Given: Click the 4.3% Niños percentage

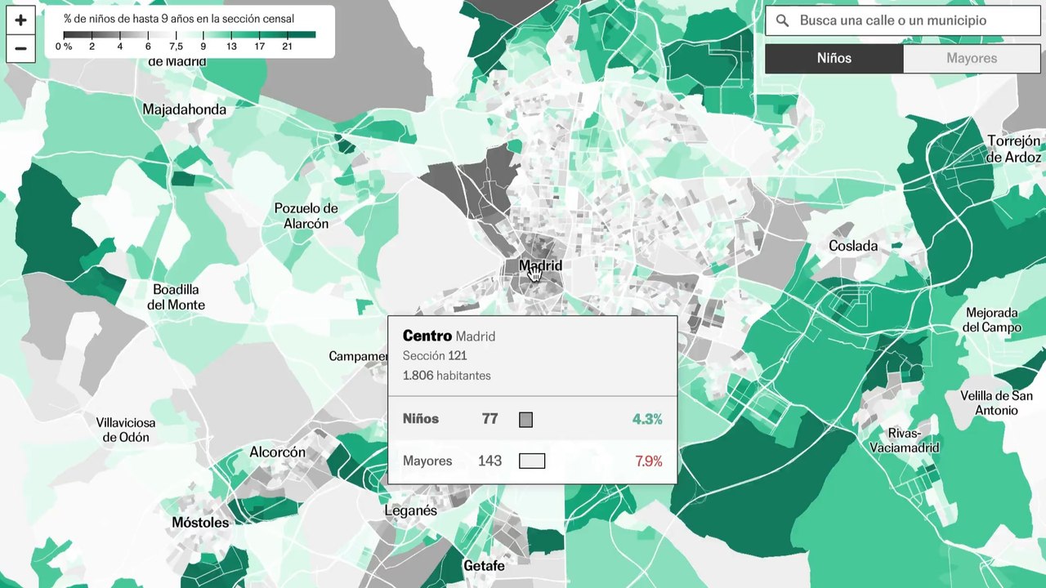Looking at the screenshot, I should pyautogui.click(x=647, y=420).
